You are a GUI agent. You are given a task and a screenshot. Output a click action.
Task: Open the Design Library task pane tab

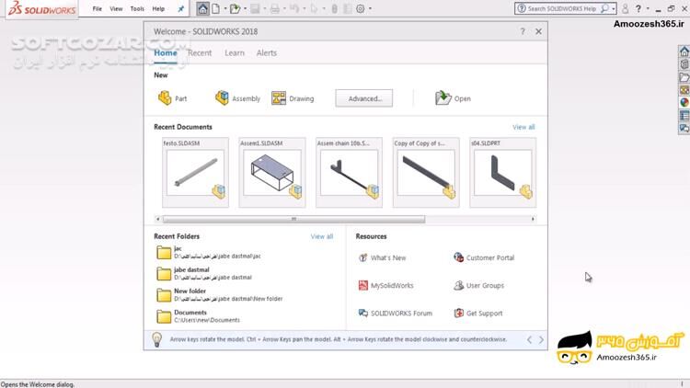684,65
